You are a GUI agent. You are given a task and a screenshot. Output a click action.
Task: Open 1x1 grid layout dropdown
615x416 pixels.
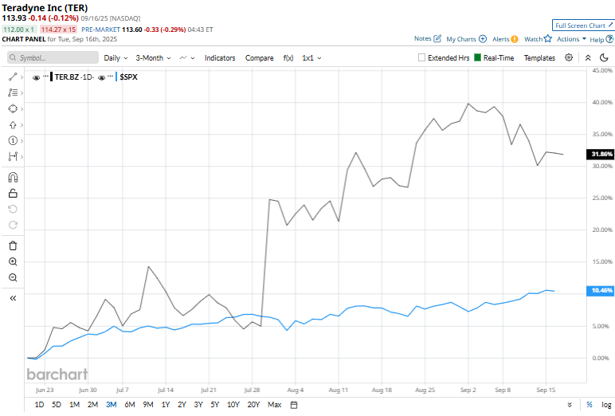coord(311,57)
